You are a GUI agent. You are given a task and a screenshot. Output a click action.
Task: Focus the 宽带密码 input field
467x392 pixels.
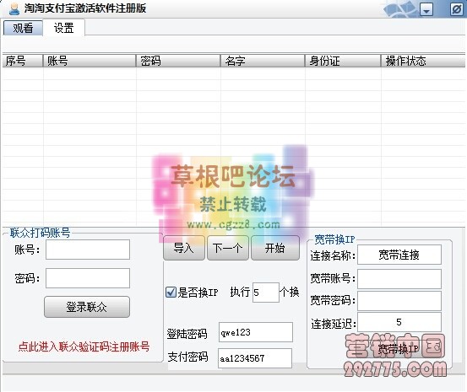[x=399, y=301]
